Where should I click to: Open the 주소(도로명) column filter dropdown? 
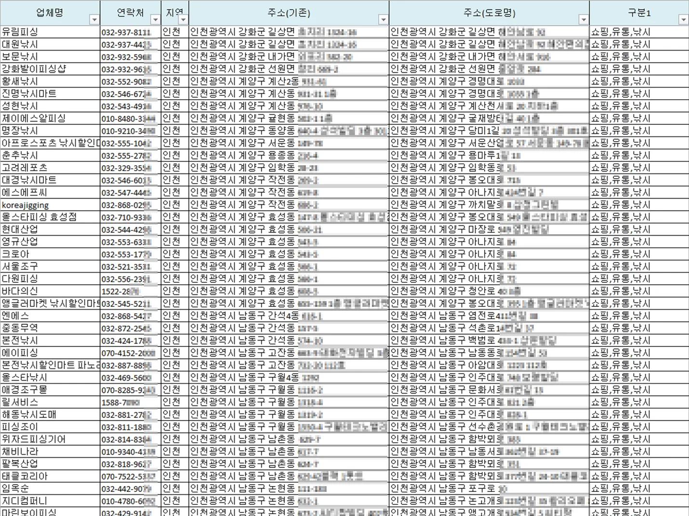tap(583, 20)
